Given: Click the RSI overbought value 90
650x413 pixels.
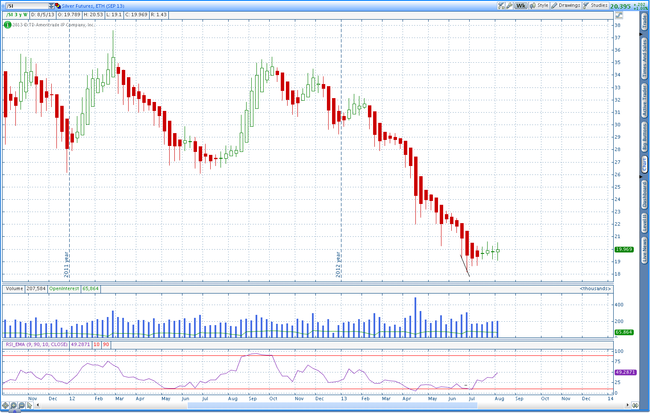Looking at the screenshot, I should pyautogui.click(x=106, y=344).
